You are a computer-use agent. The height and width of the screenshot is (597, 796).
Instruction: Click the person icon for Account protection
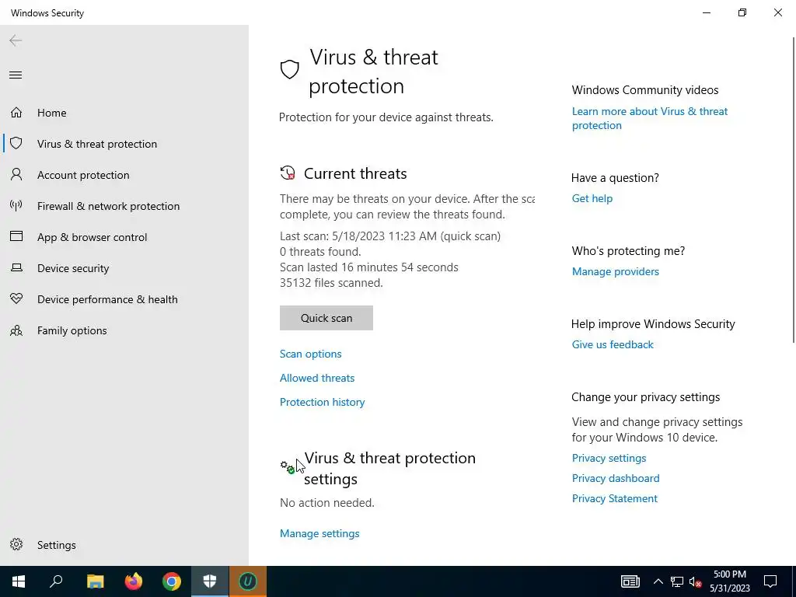pos(16,175)
